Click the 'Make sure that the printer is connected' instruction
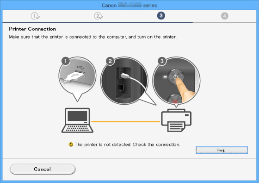 pos(92,37)
